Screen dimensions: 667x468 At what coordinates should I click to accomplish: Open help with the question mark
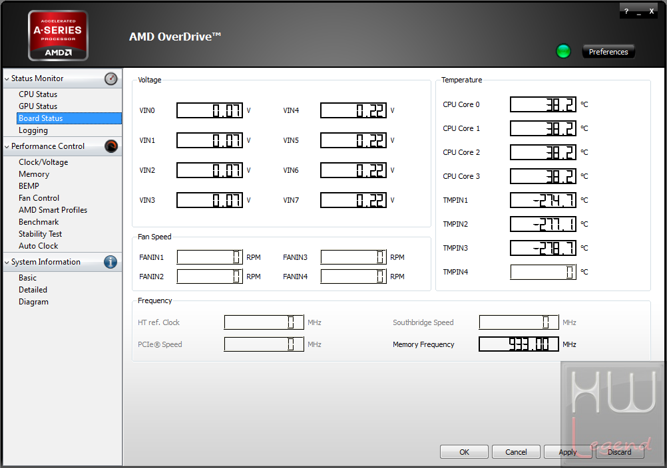click(626, 11)
